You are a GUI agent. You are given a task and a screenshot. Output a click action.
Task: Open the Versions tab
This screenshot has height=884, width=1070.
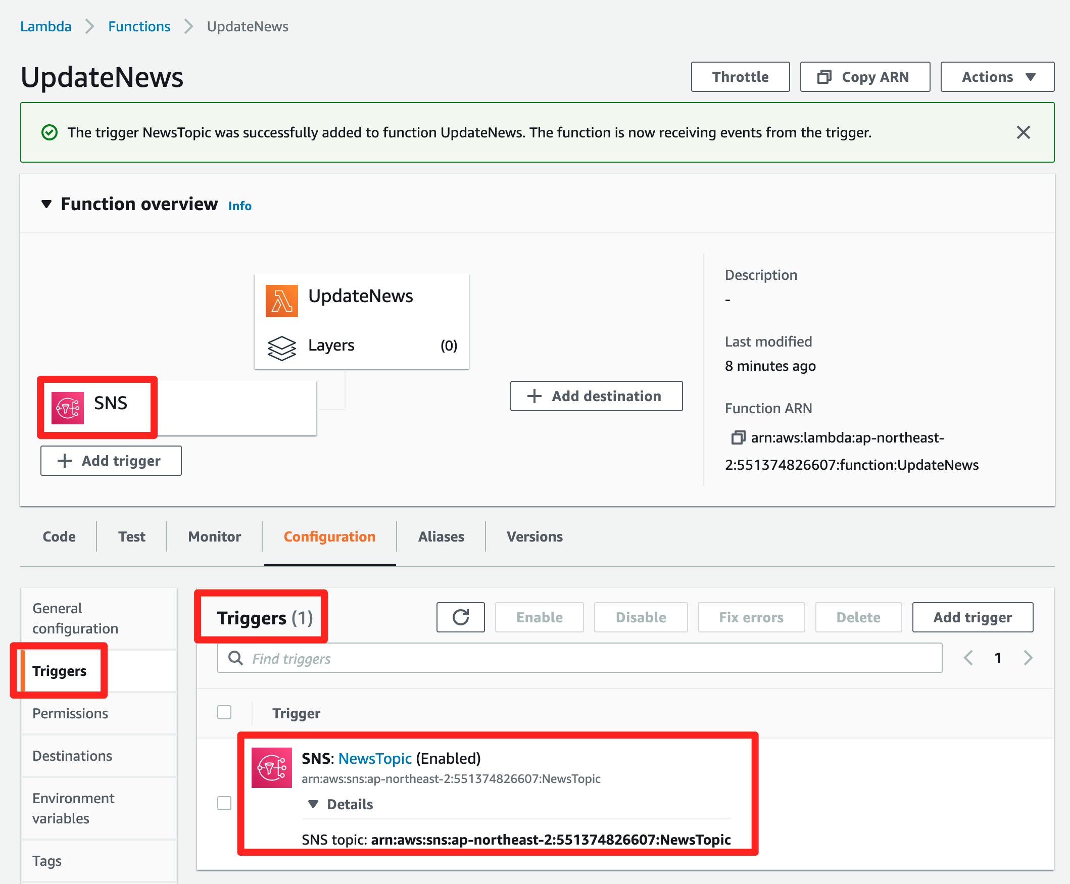(x=534, y=536)
